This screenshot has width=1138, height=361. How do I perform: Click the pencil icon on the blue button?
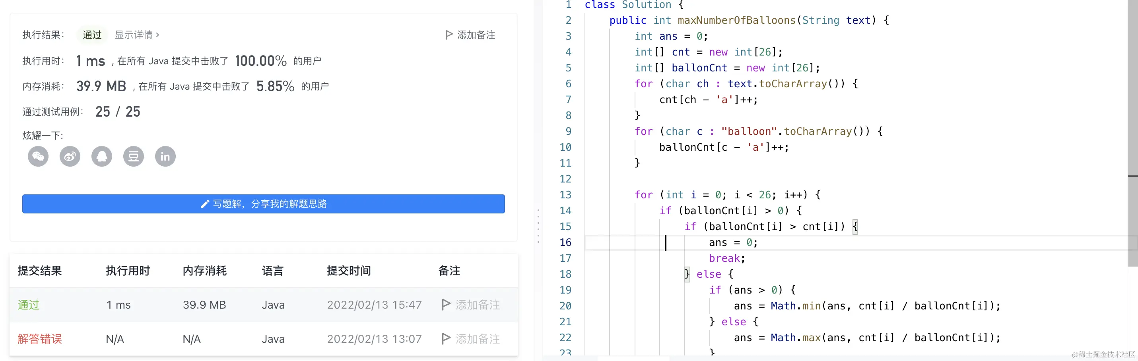coord(204,204)
